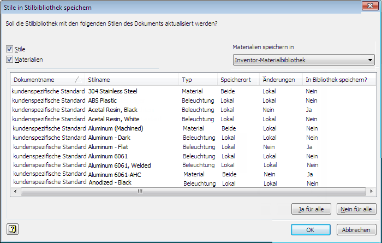Cancel with the Abbrechen button

coord(356,230)
